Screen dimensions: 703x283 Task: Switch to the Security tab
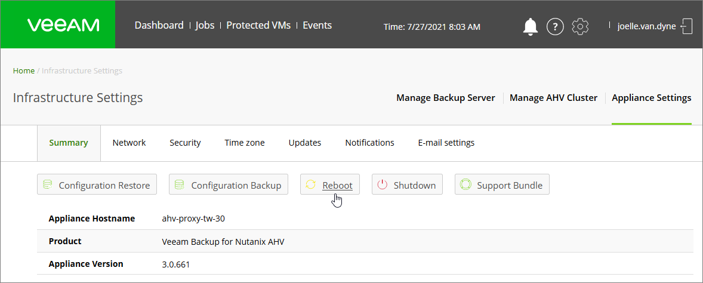click(x=185, y=143)
